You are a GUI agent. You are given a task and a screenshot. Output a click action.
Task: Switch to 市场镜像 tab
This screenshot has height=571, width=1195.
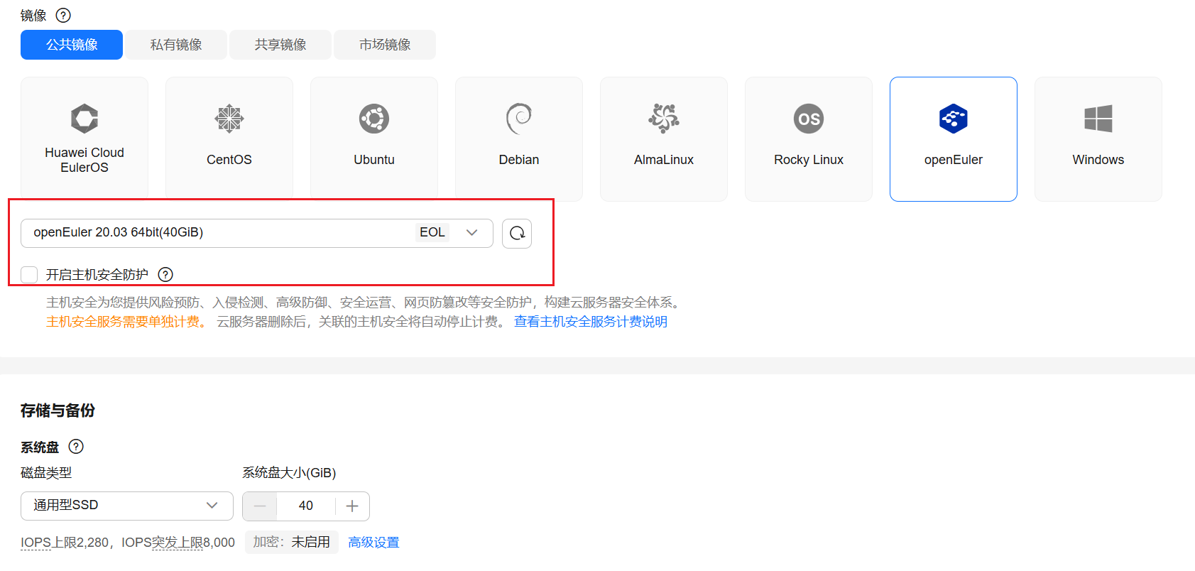(385, 45)
